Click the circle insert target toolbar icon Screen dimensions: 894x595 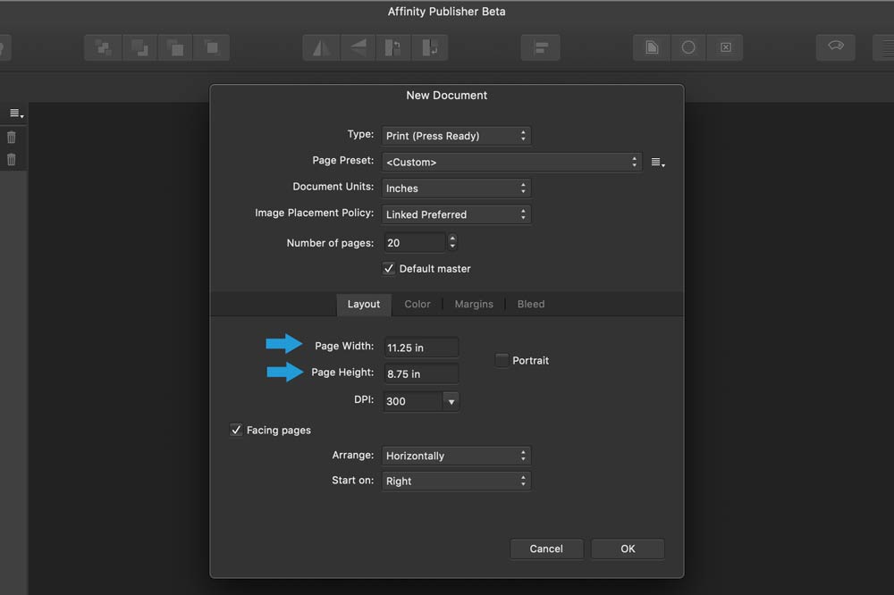coord(688,48)
